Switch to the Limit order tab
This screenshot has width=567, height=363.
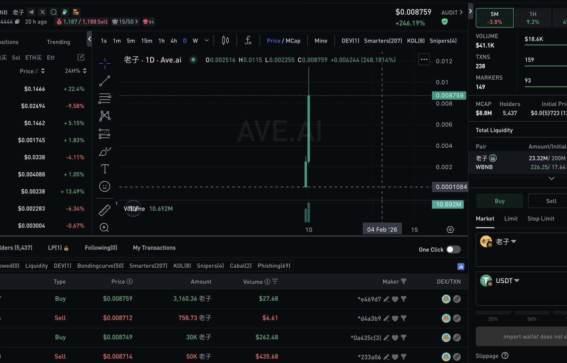[x=511, y=219]
